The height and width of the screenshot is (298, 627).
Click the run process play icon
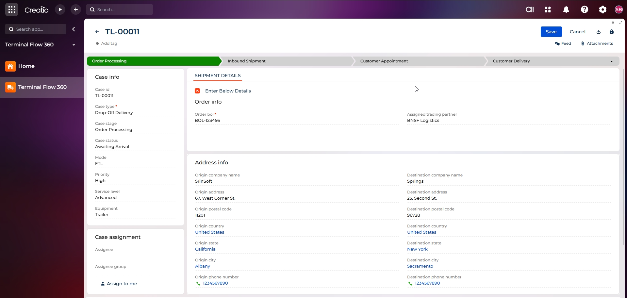click(x=60, y=9)
